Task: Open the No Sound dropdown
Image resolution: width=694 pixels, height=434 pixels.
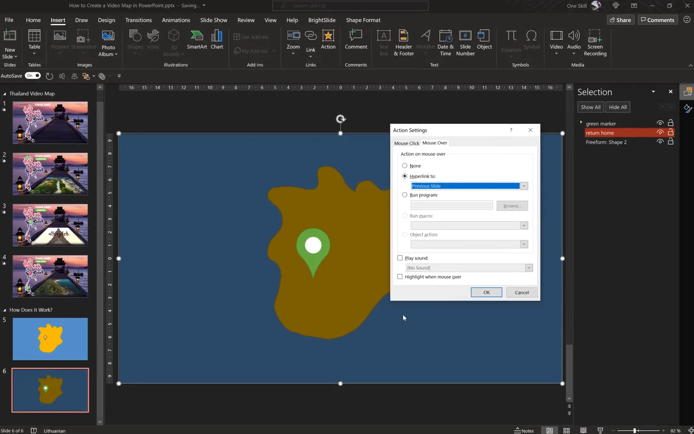Action: pos(529,267)
